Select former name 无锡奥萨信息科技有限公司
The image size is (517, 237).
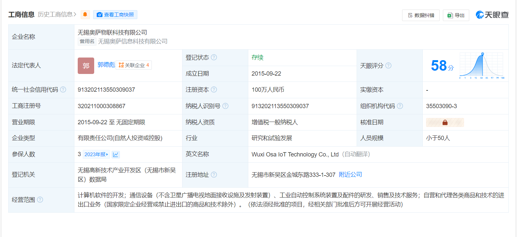[x=133, y=41]
